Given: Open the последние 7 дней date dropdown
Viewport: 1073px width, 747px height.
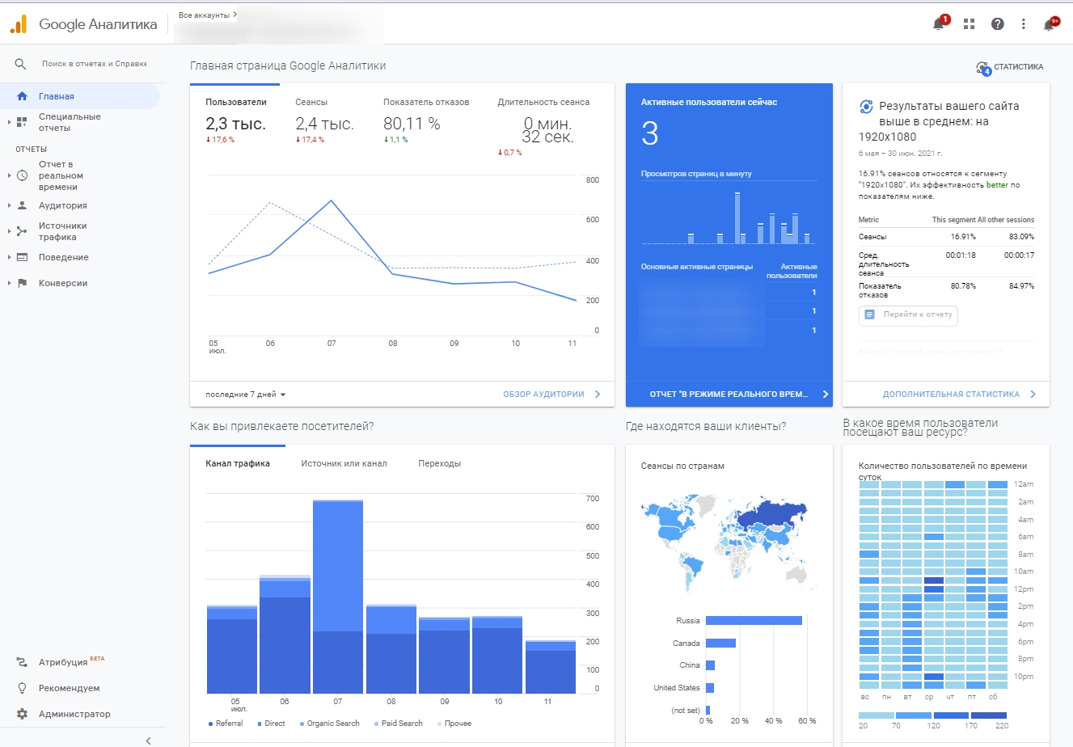Looking at the screenshot, I should click(246, 395).
